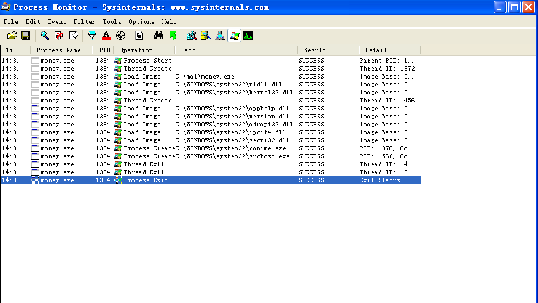Click the PID column header
This screenshot has width=538, height=303.
[x=103, y=50]
